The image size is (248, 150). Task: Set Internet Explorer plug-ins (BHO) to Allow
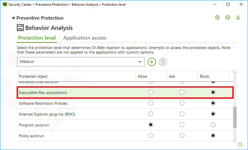pyautogui.click(x=151, y=114)
